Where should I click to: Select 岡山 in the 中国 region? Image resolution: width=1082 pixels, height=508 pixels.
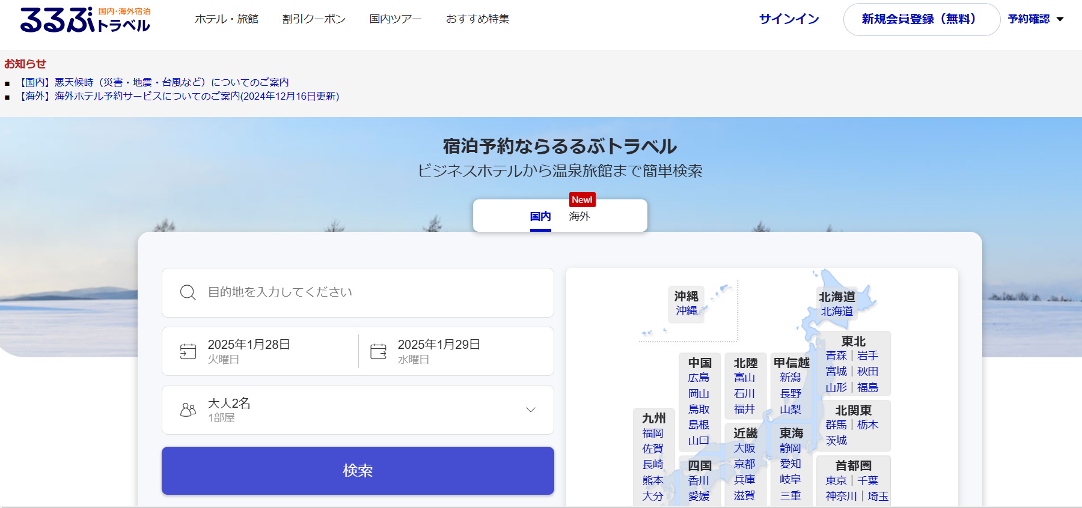click(x=698, y=394)
